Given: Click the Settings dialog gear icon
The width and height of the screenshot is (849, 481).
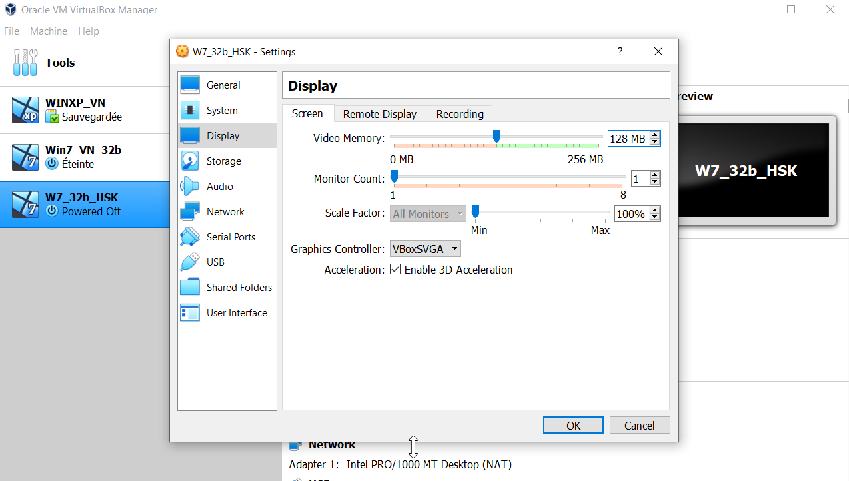Looking at the screenshot, I should point(182,51).
